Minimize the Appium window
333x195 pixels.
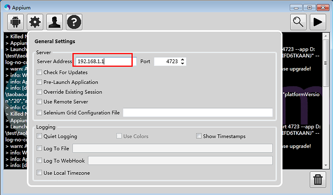pos(296,8)
